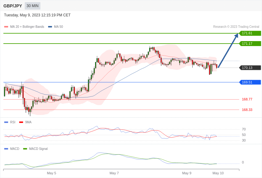Screen dimensions: 262x178
Task: Click the 9MA red legend swatch
Action: [x=21, y=122]
